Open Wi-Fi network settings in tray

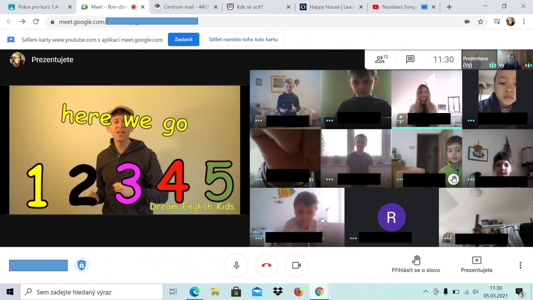(466, 292)
